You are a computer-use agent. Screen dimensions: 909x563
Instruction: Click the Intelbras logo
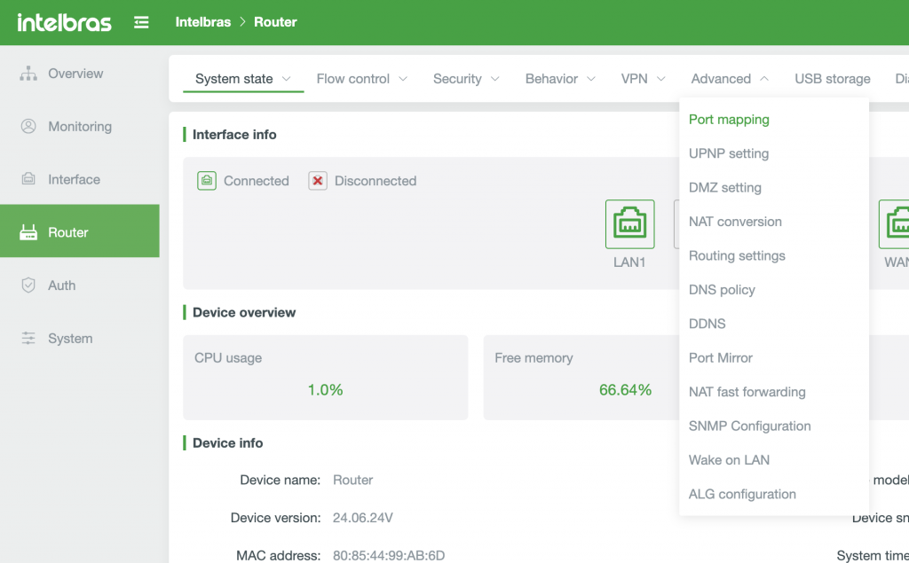tap(64, 22)
